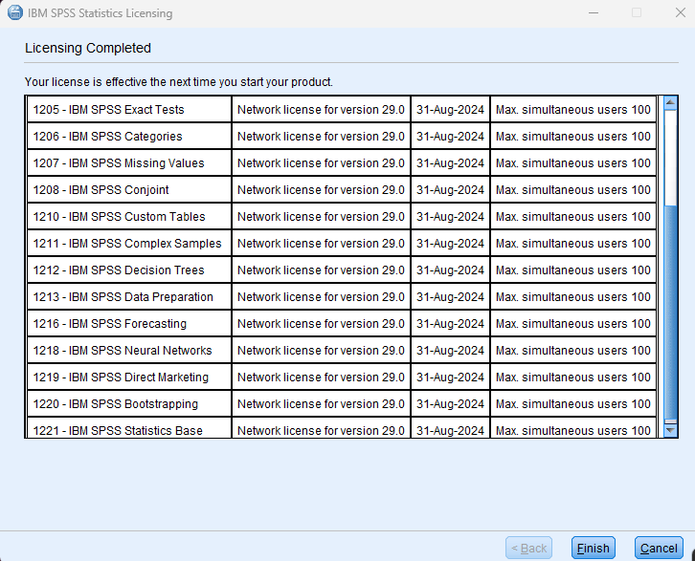Click max simultaneous users in Data Preparation row

coord(573,297)
